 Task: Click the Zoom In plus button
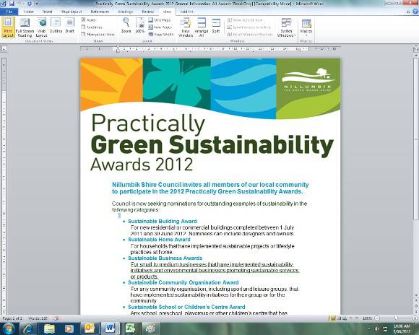[x=415, y=318]
